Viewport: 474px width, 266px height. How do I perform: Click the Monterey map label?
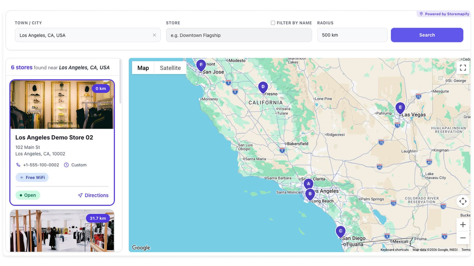tap(209, 99)
